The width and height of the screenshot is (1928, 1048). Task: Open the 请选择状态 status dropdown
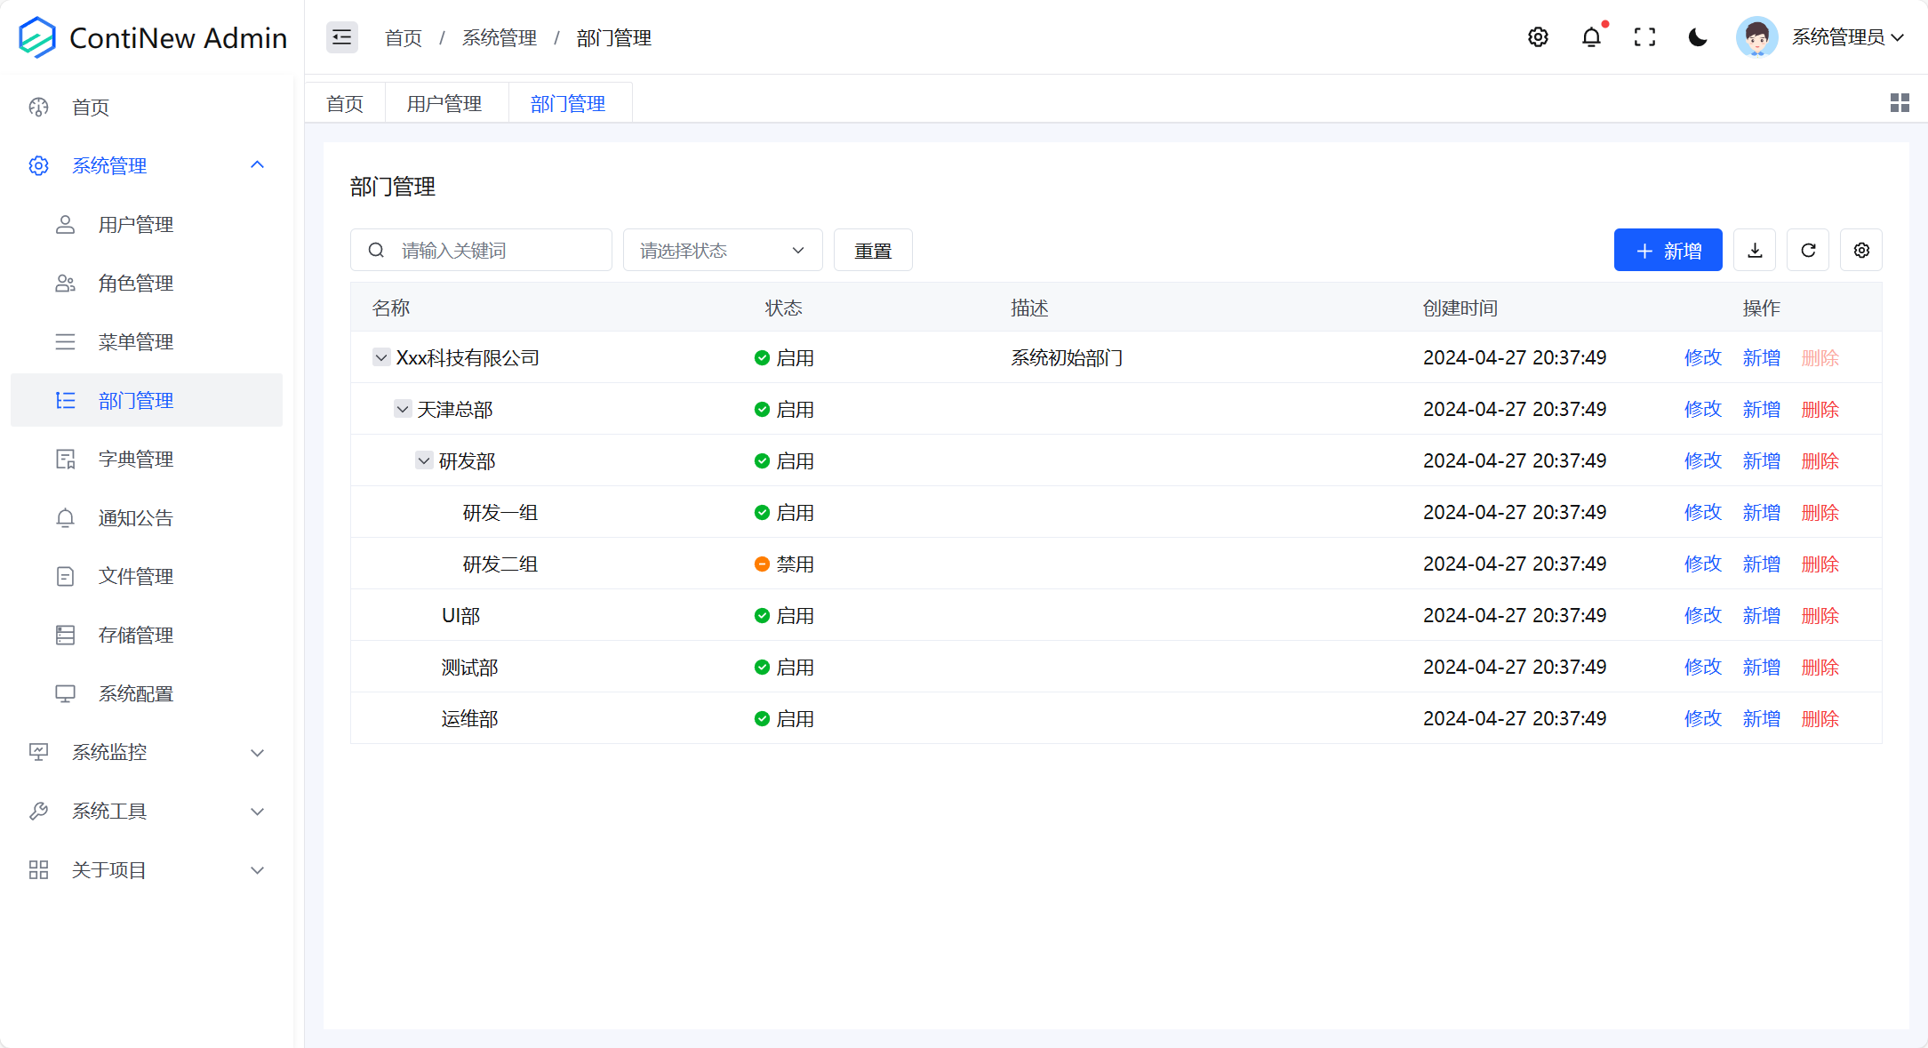(722, 250)
